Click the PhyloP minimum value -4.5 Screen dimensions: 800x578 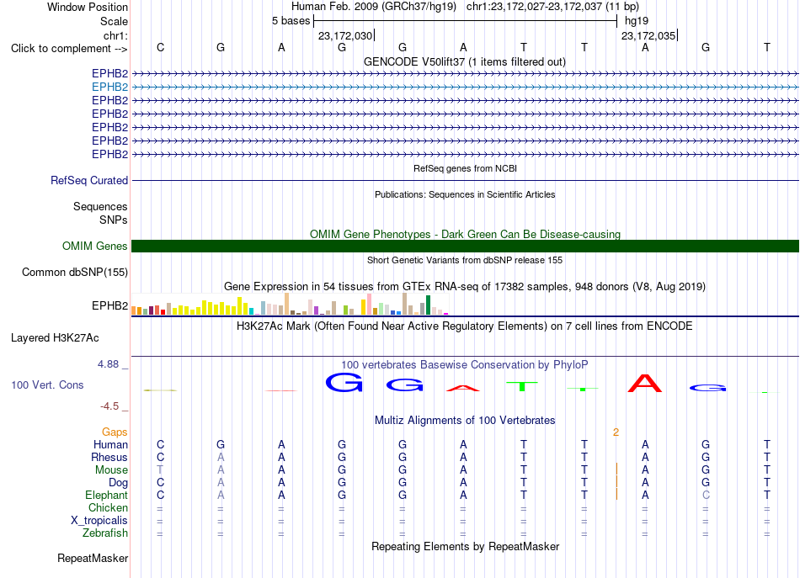click(x=109, y=406)
